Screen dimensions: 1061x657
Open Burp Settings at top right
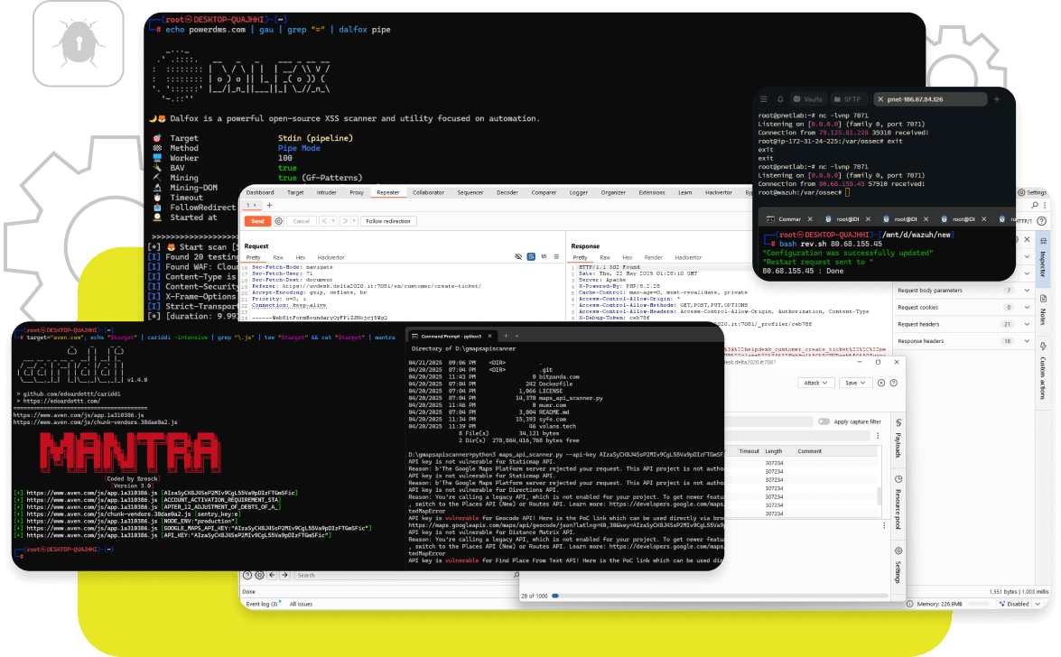point(1032,193)
